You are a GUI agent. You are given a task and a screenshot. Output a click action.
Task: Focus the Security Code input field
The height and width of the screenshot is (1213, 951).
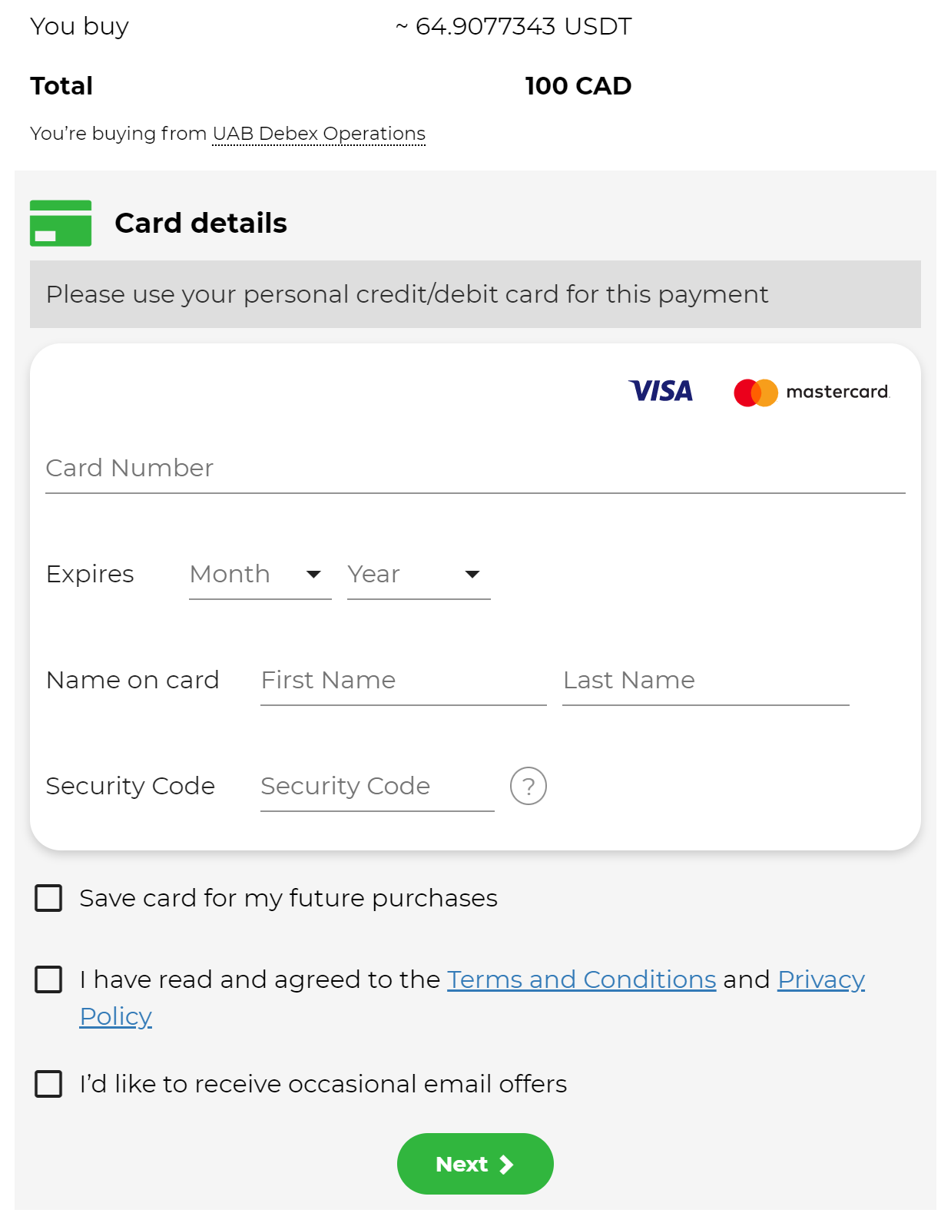click(377, 787)
